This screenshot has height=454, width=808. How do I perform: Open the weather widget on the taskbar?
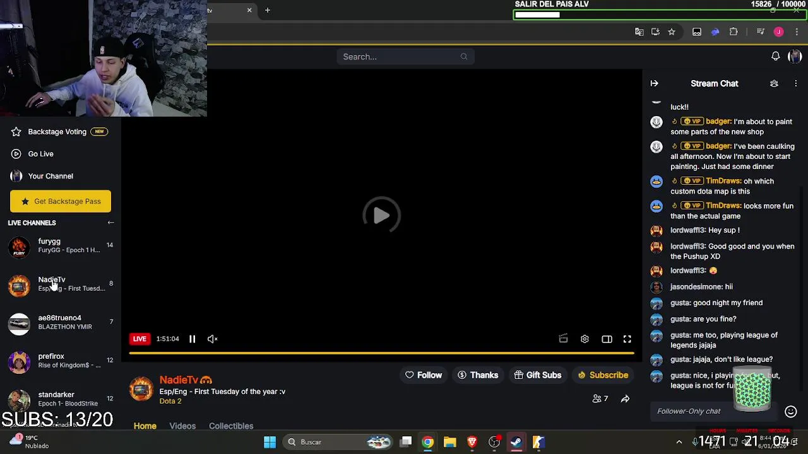coord(28,442)
